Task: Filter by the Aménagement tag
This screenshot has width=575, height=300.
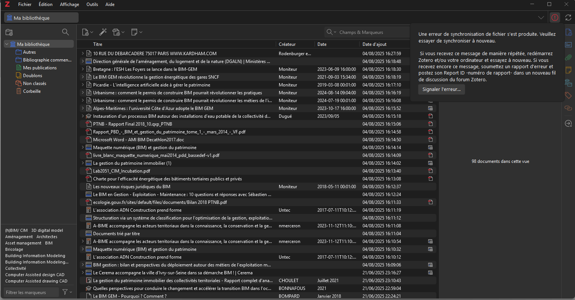Action: (19, 237)
